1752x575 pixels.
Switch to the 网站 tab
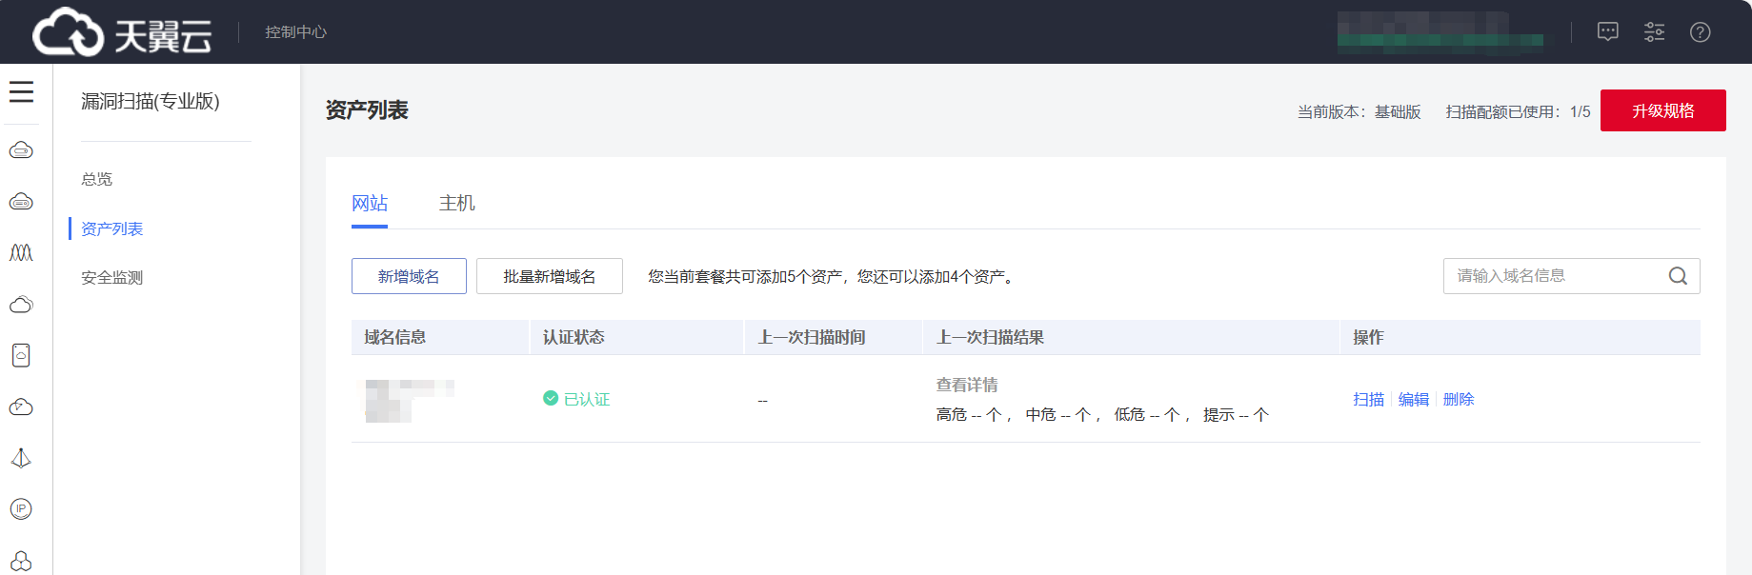370,203
